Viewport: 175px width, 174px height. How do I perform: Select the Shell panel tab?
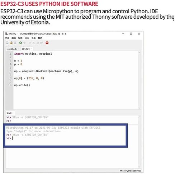(9, 113)
